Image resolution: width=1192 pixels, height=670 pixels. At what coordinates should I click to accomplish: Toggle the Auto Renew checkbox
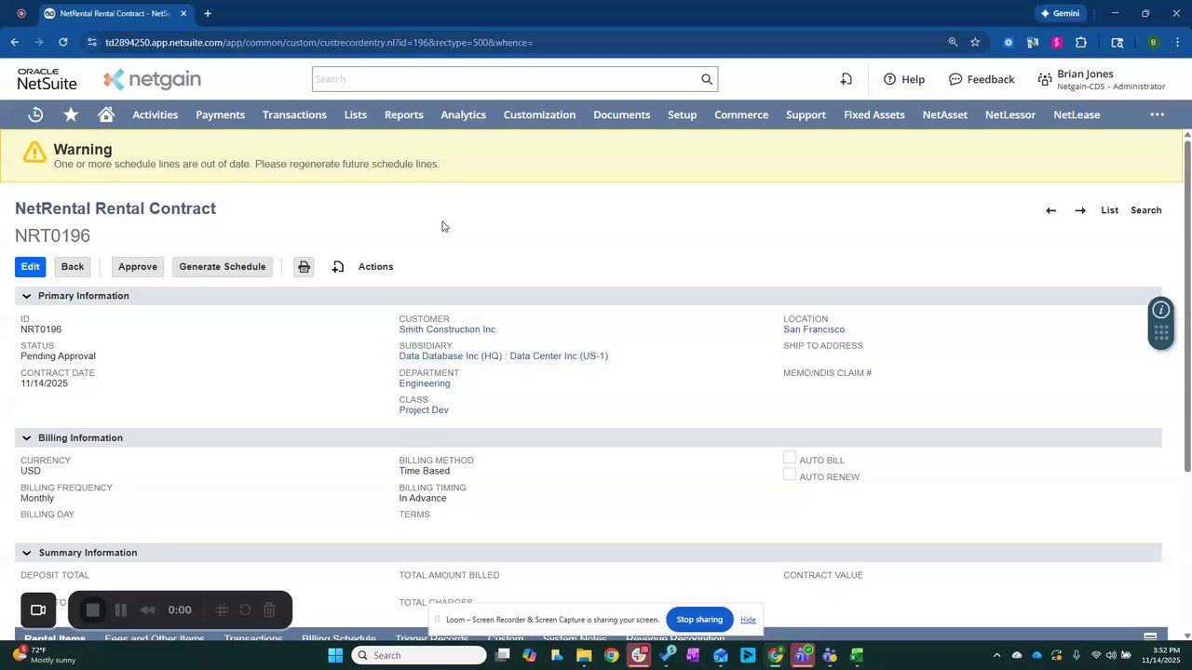tap(790, 475)
